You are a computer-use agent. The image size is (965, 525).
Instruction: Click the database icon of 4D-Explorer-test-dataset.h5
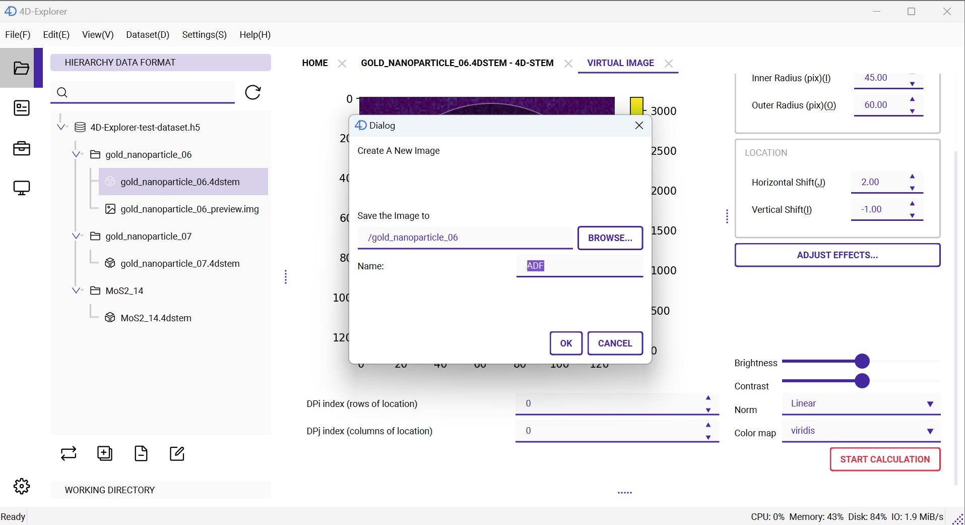click(x=80, y=127)
